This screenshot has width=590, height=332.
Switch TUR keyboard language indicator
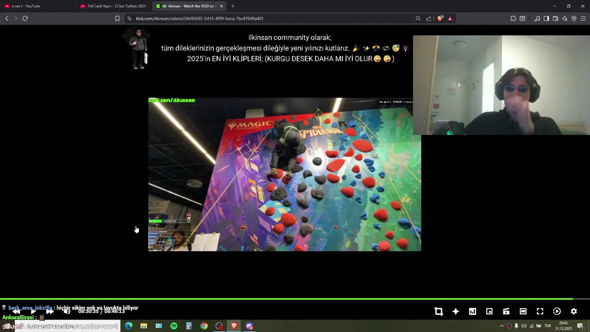[548, 326]
